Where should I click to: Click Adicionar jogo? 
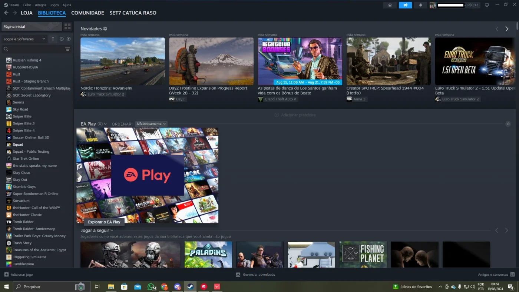pyautogui.click(x=19, y=275)
